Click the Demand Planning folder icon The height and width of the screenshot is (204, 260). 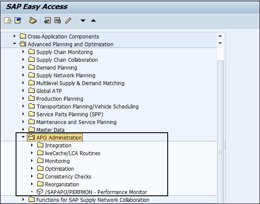coord(32,67)
